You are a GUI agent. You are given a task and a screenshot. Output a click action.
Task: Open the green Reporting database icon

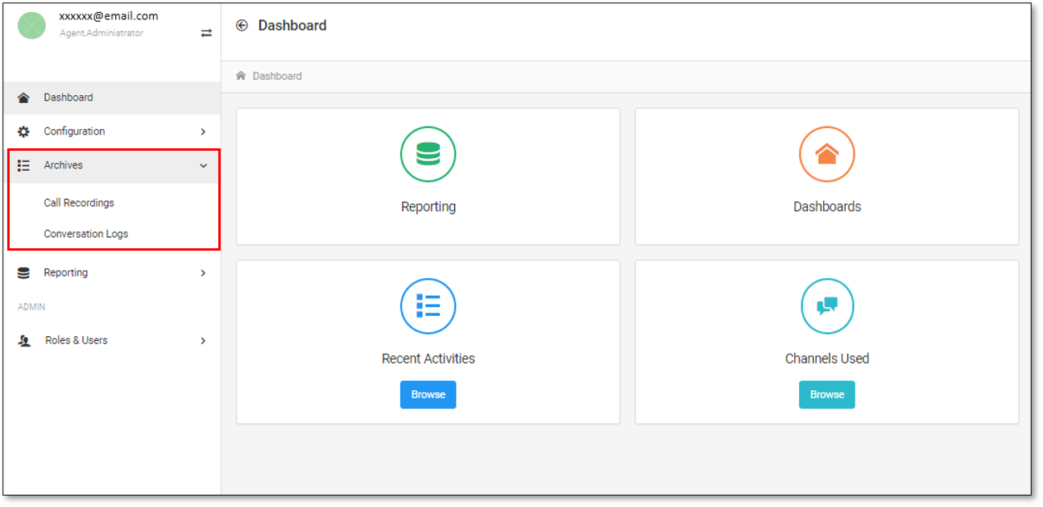tap(428, 154)
